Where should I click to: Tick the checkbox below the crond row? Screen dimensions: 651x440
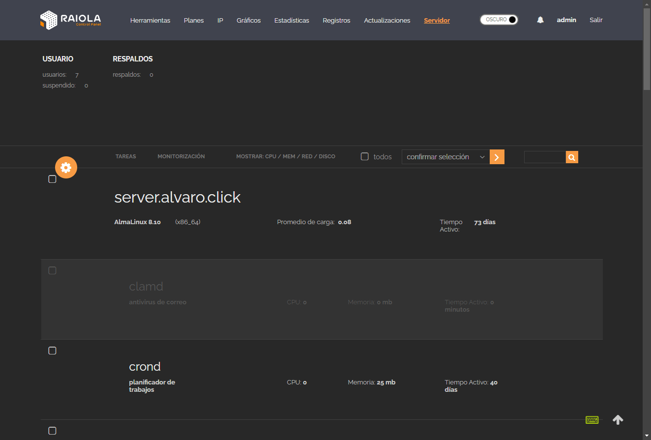(x=53, y=431)
